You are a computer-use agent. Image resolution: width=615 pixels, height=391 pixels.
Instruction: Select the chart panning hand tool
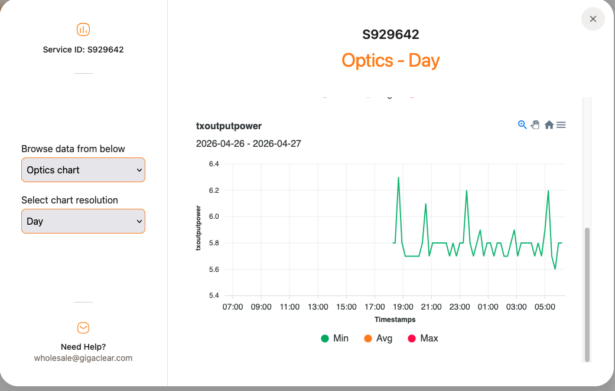[x=535, y=125]
